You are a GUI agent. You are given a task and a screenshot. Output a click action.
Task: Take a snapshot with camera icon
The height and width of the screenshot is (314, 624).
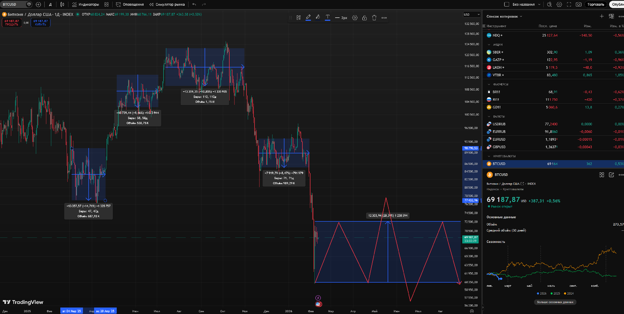tap(579, 4)
